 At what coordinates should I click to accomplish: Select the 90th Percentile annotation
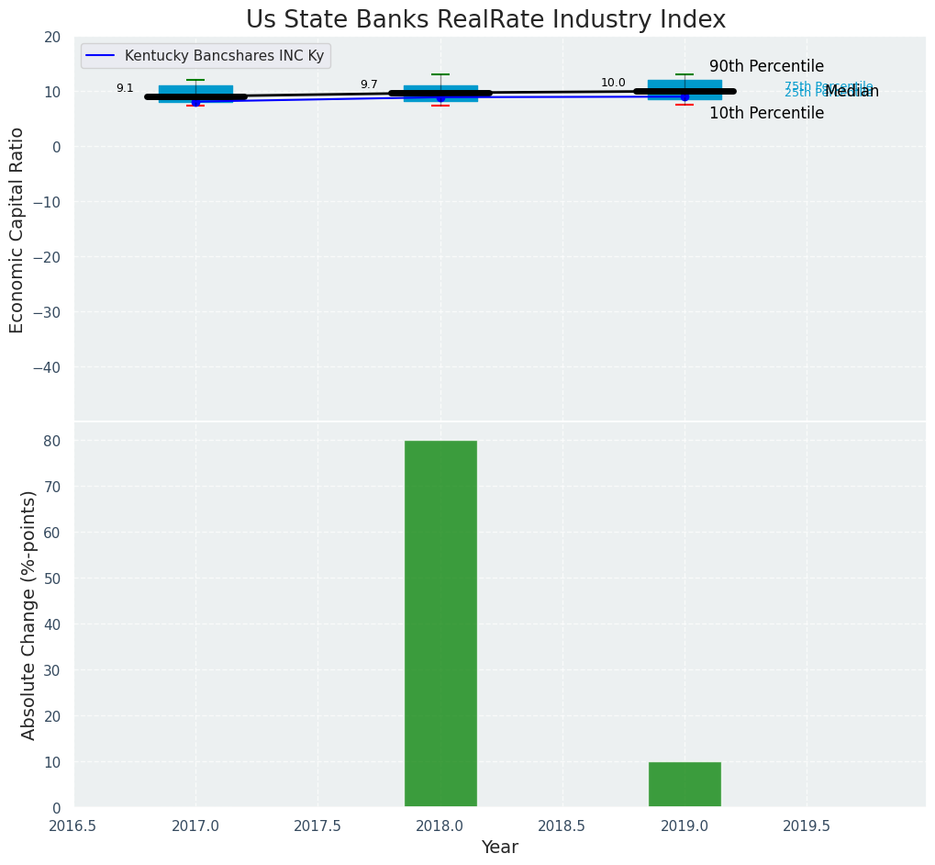pyautogui.click(x=766, y=66)
